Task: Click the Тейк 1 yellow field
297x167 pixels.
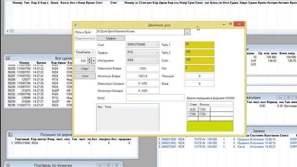Action: point(200,45)
